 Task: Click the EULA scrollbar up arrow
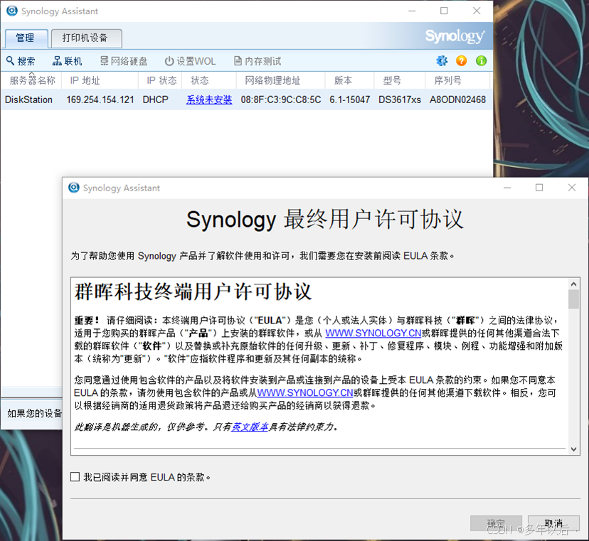point(573,284)
